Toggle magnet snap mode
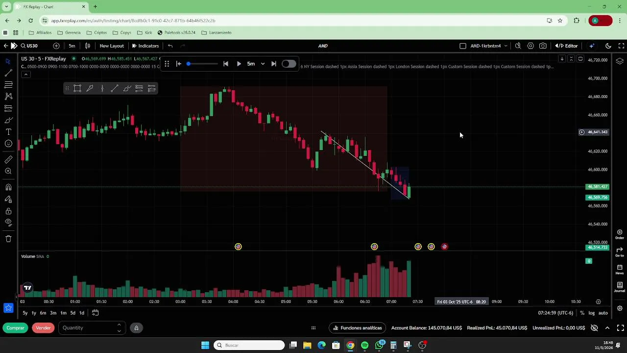The width and height of the screenshot is (627, 353). (x=8, y=187)
